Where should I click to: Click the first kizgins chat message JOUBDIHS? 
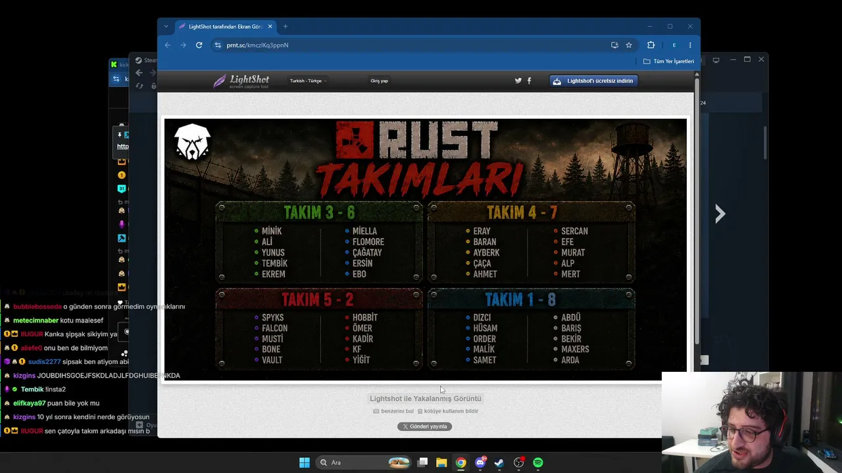(109, 376)
